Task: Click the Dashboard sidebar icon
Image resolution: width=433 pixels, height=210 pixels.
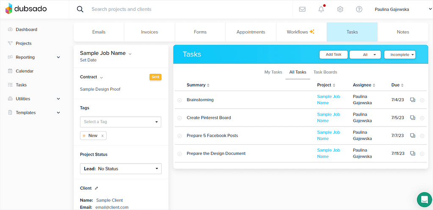Action: click(x=10, y=30)
